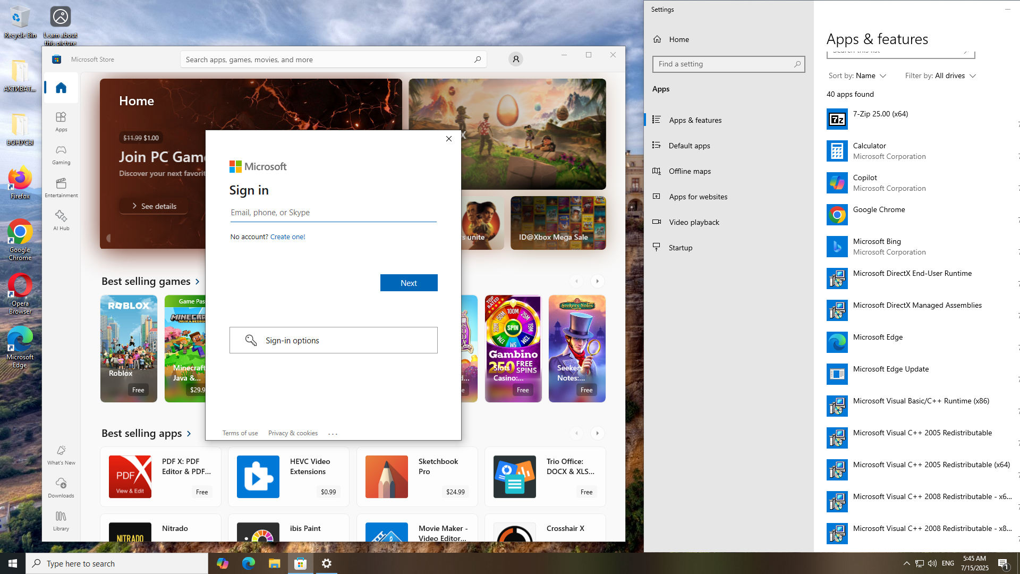Expand Best selling games chevron
The image size is (1020, 574).
coord(197,282)
